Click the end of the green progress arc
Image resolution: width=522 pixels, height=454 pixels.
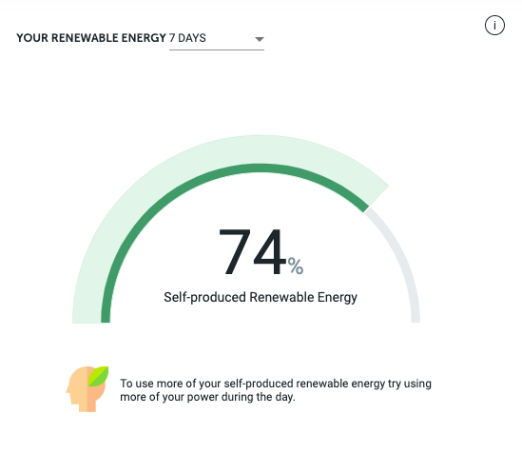[x=365, y=208]
